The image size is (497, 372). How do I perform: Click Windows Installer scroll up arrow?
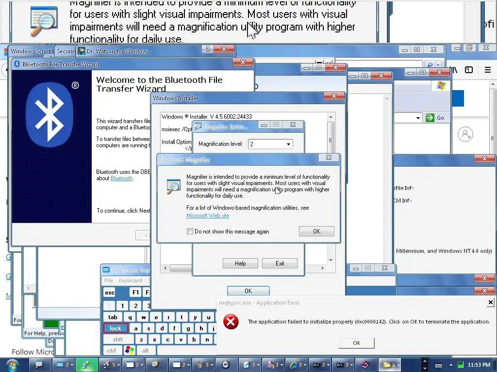(x=331, y=117)
